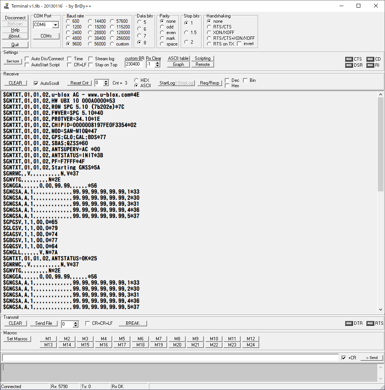Set parity to even
Viewport: 385px width, 390px height.
162,32
